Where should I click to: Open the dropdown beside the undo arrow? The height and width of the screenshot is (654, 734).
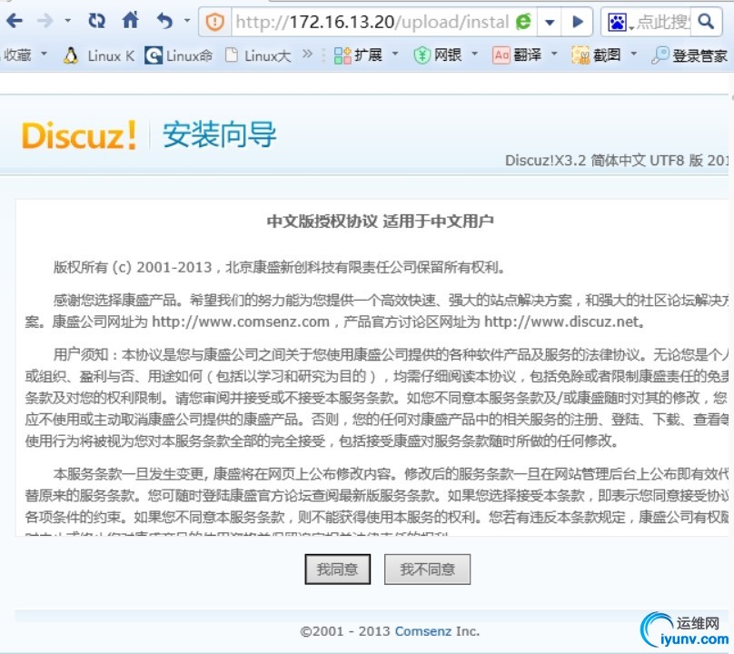coord(187,21)
